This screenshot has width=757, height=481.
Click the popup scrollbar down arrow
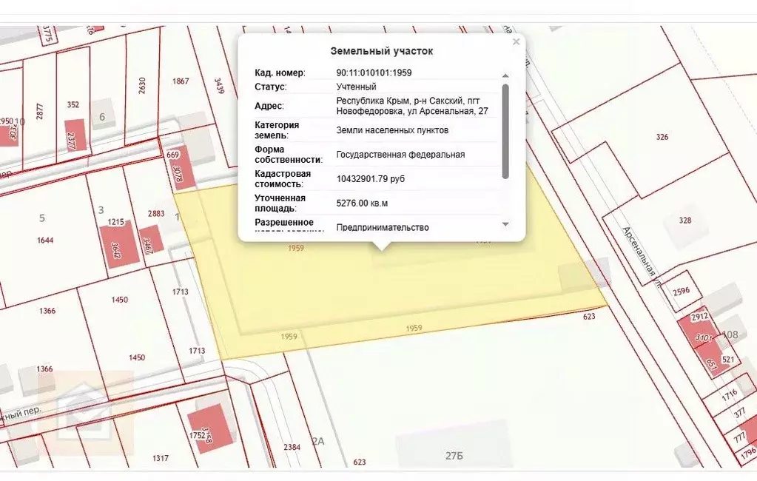[505, 224]
